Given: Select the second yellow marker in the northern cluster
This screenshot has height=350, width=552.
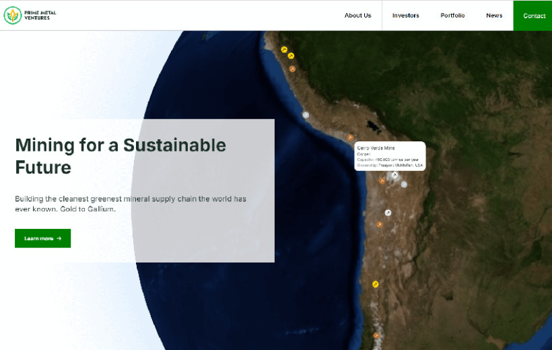Looking at the screenshot, I should tap(291, 56).
